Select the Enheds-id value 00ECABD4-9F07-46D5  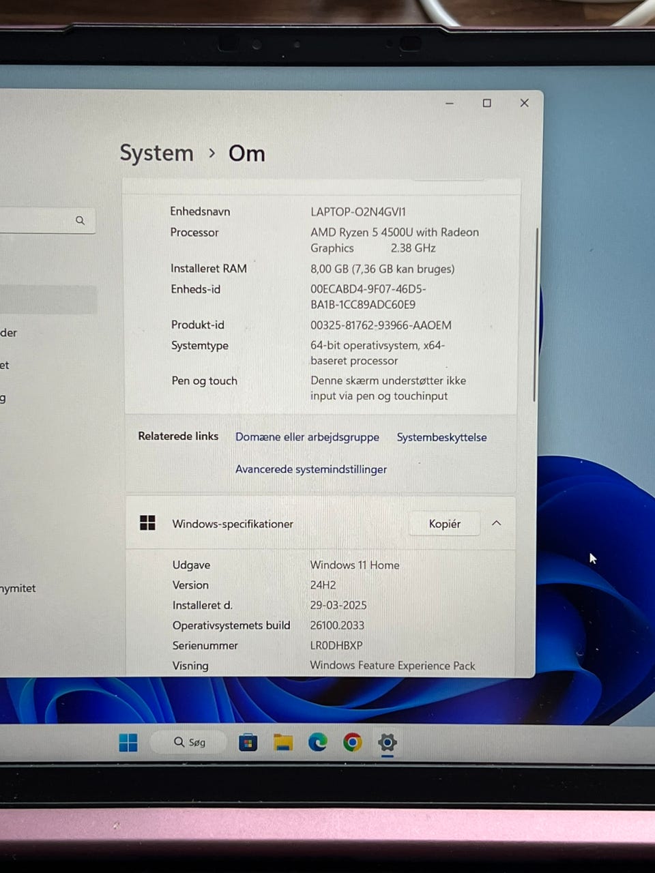pyautogui.click(x=368, y=297)
